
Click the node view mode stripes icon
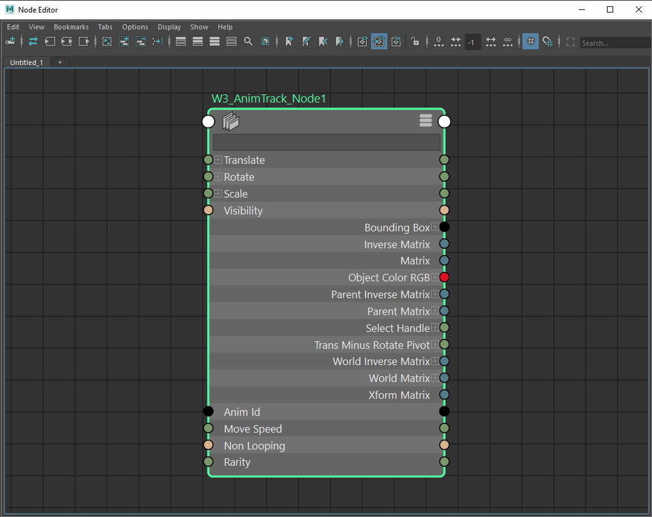pyautogui.click(x=425, y=121)
